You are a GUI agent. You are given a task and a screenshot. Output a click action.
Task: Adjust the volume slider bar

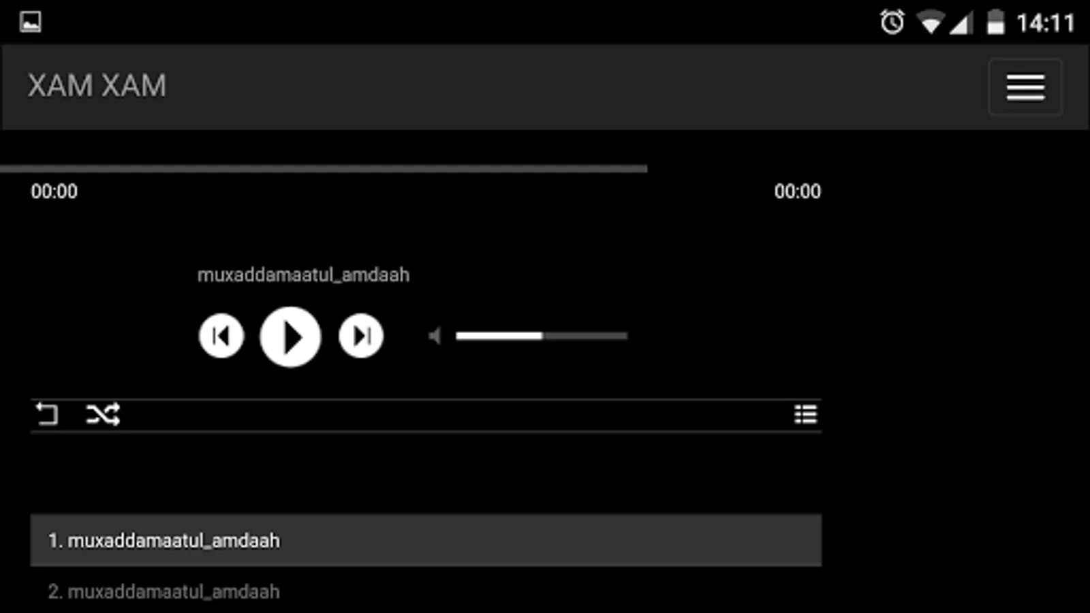[x=542, y=336]
